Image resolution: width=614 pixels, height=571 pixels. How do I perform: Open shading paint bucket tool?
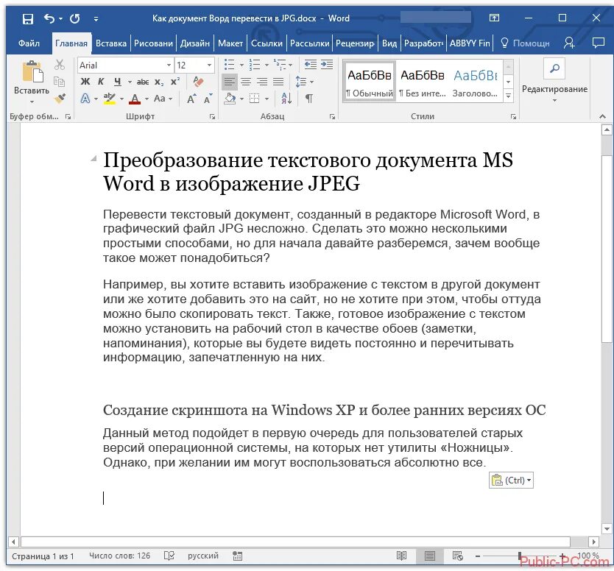click(230, 98)
